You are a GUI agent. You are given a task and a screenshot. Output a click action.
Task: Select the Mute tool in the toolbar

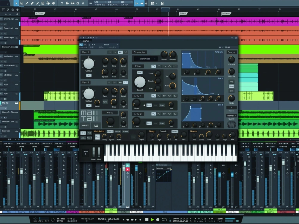(43, 3)
